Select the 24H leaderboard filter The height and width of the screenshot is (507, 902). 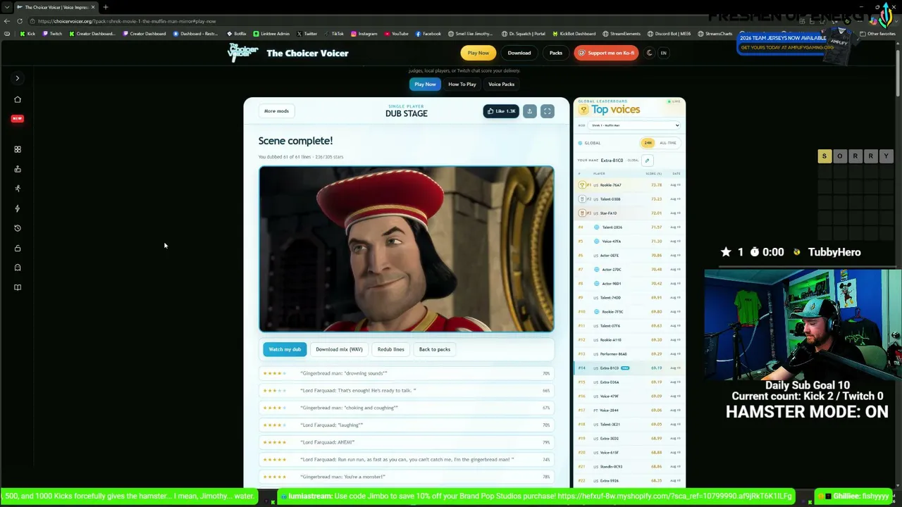648,143
